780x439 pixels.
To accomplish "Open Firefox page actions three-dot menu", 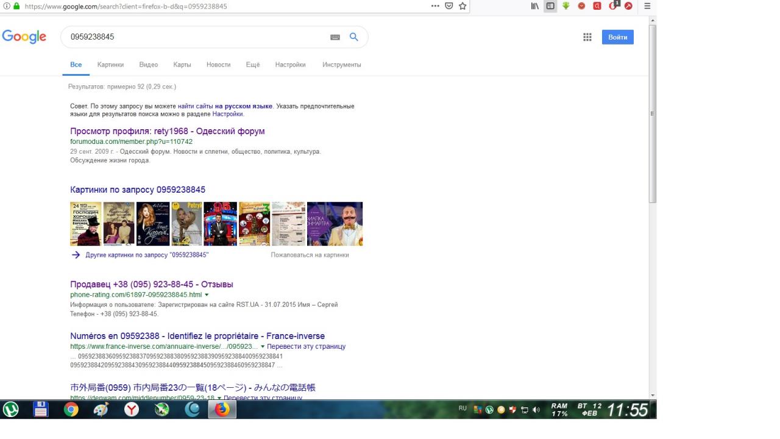I will tap(435, 6).
